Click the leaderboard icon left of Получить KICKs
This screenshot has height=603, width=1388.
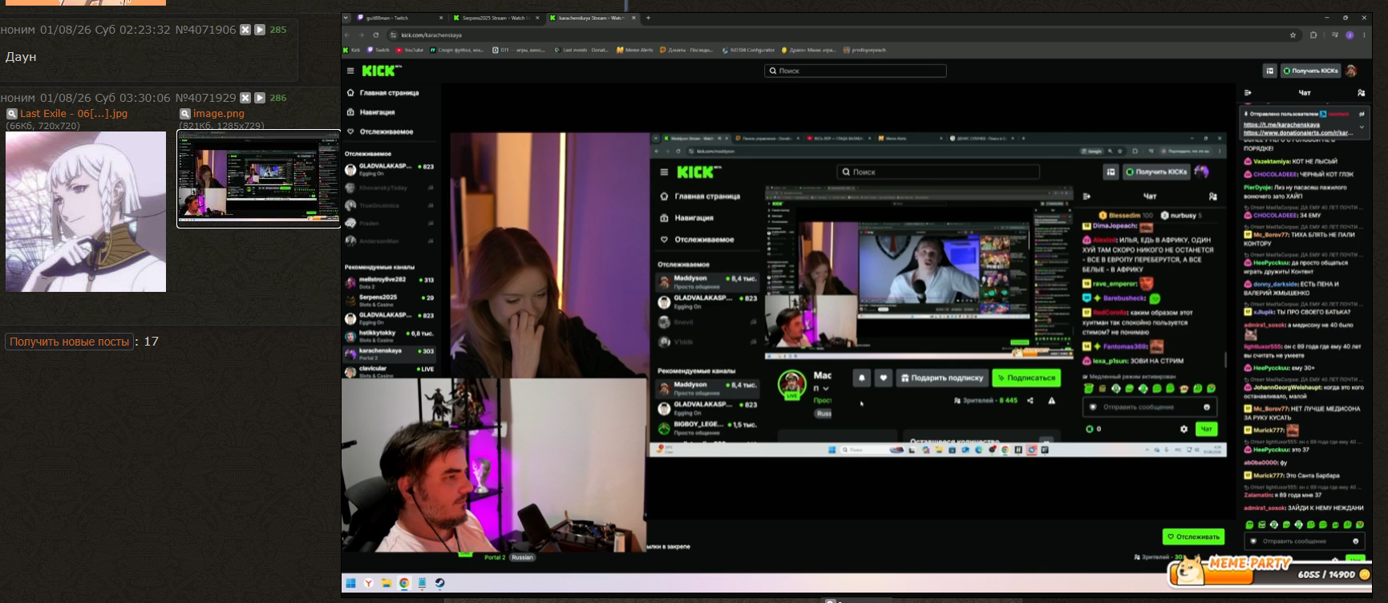point(1270,71)
